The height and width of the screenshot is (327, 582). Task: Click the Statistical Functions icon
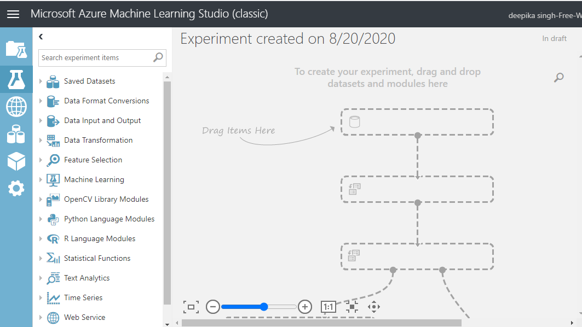pos(53,259)
